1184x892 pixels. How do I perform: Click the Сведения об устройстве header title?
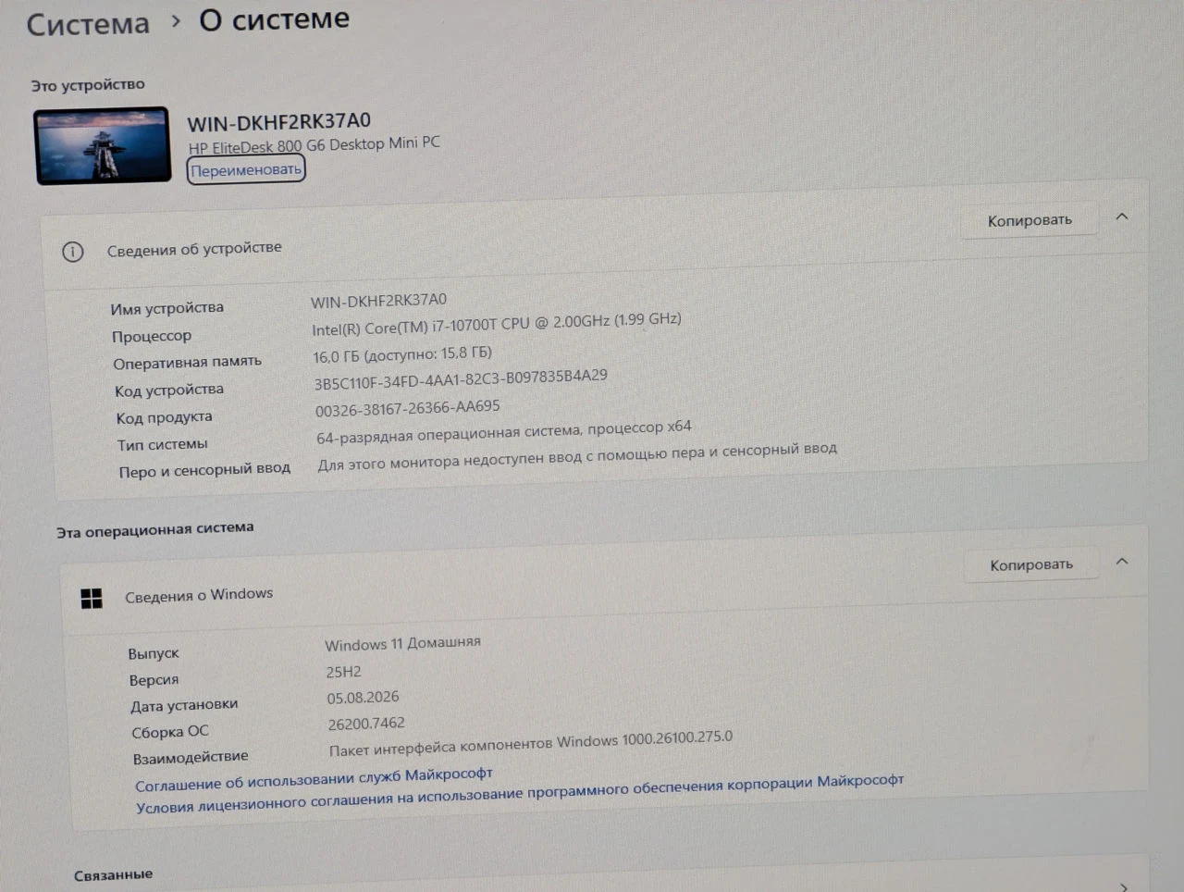[194, 249]
